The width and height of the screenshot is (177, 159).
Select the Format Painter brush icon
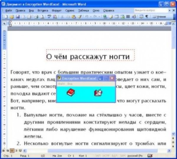[80, 17]
